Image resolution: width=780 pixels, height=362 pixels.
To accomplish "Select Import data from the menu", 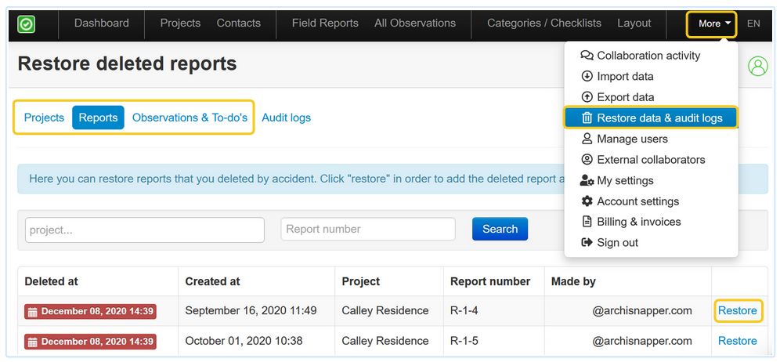I will pyautogui.click(x=624, y=76).
